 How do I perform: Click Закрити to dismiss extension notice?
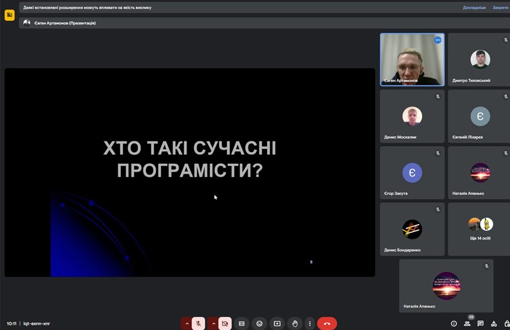tap(500, 7)
